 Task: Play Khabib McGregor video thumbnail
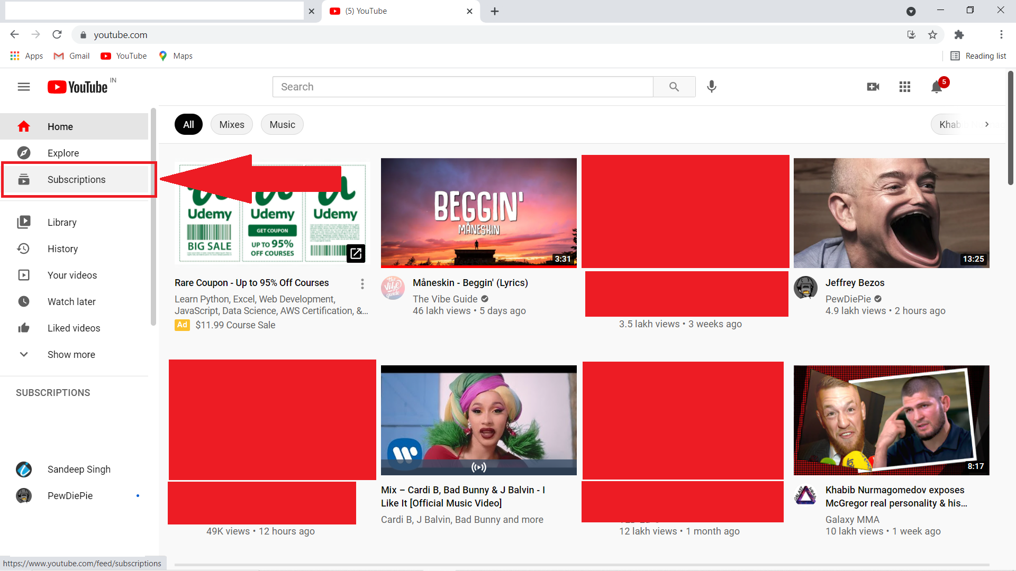(892, 420)
